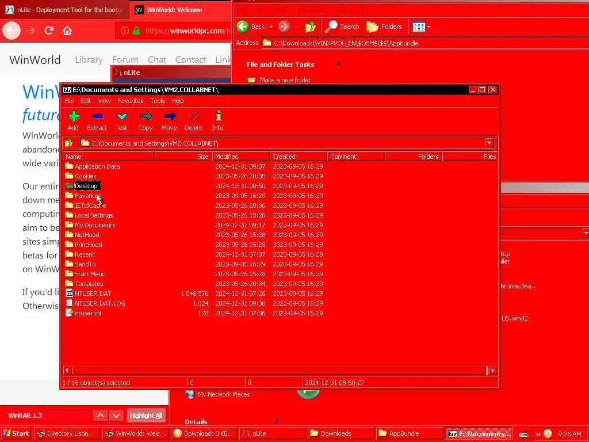Toggle Highlight All in find bar
Screen dimensions: 589x442
click(x=146, y=416)
